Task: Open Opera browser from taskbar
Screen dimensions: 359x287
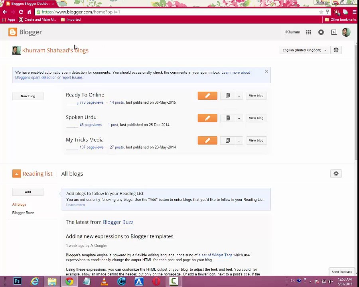Action: [156, 281]
